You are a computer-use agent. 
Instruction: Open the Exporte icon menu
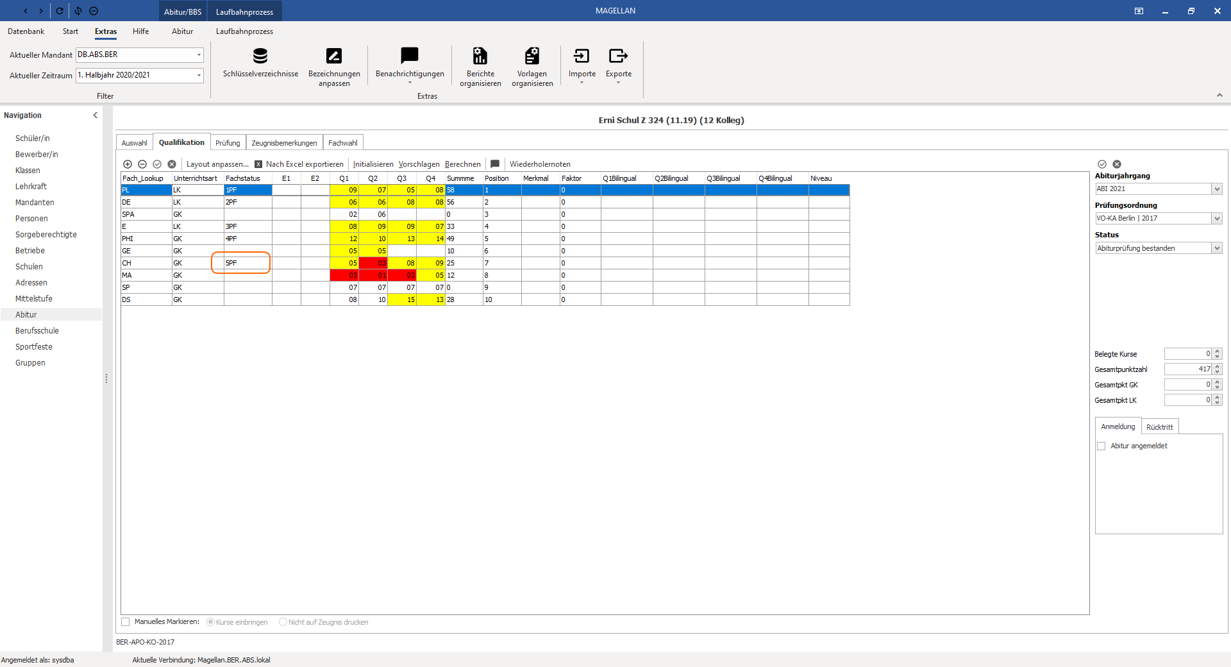pyautogui.click(x=618, y=56)
